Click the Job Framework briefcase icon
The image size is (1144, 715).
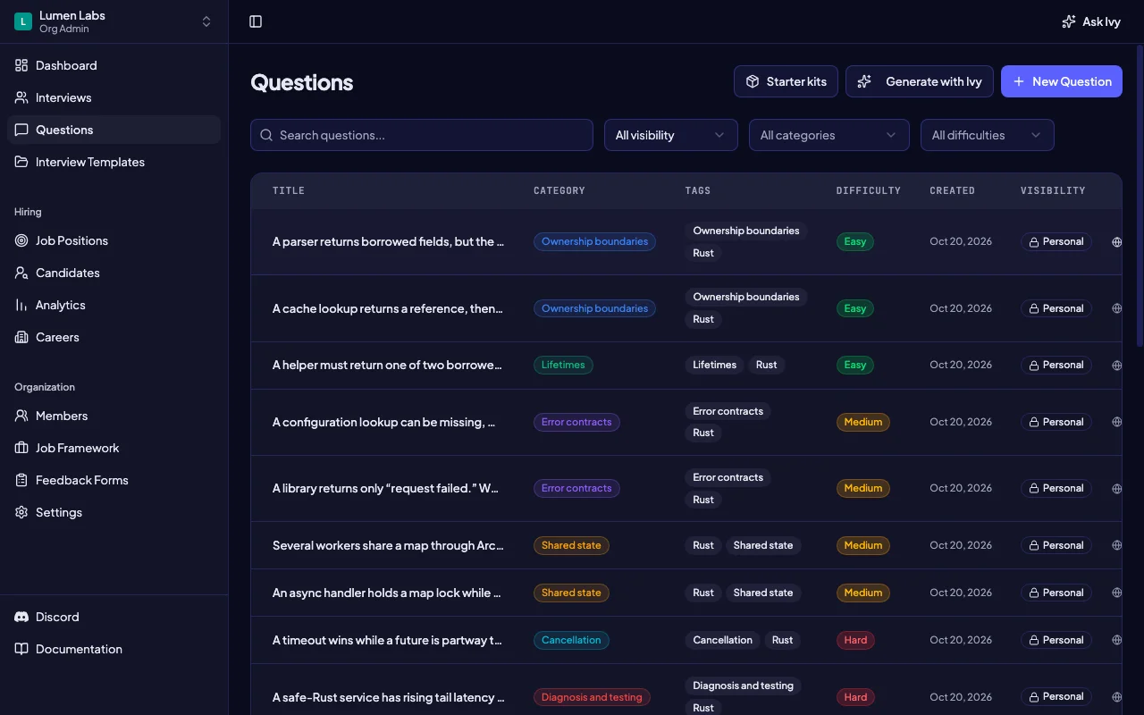point(21,448)
